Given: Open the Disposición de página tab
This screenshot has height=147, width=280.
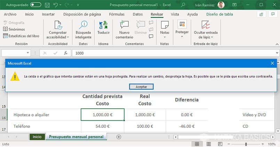Looking at the screenshot, I should coord(82,14).
